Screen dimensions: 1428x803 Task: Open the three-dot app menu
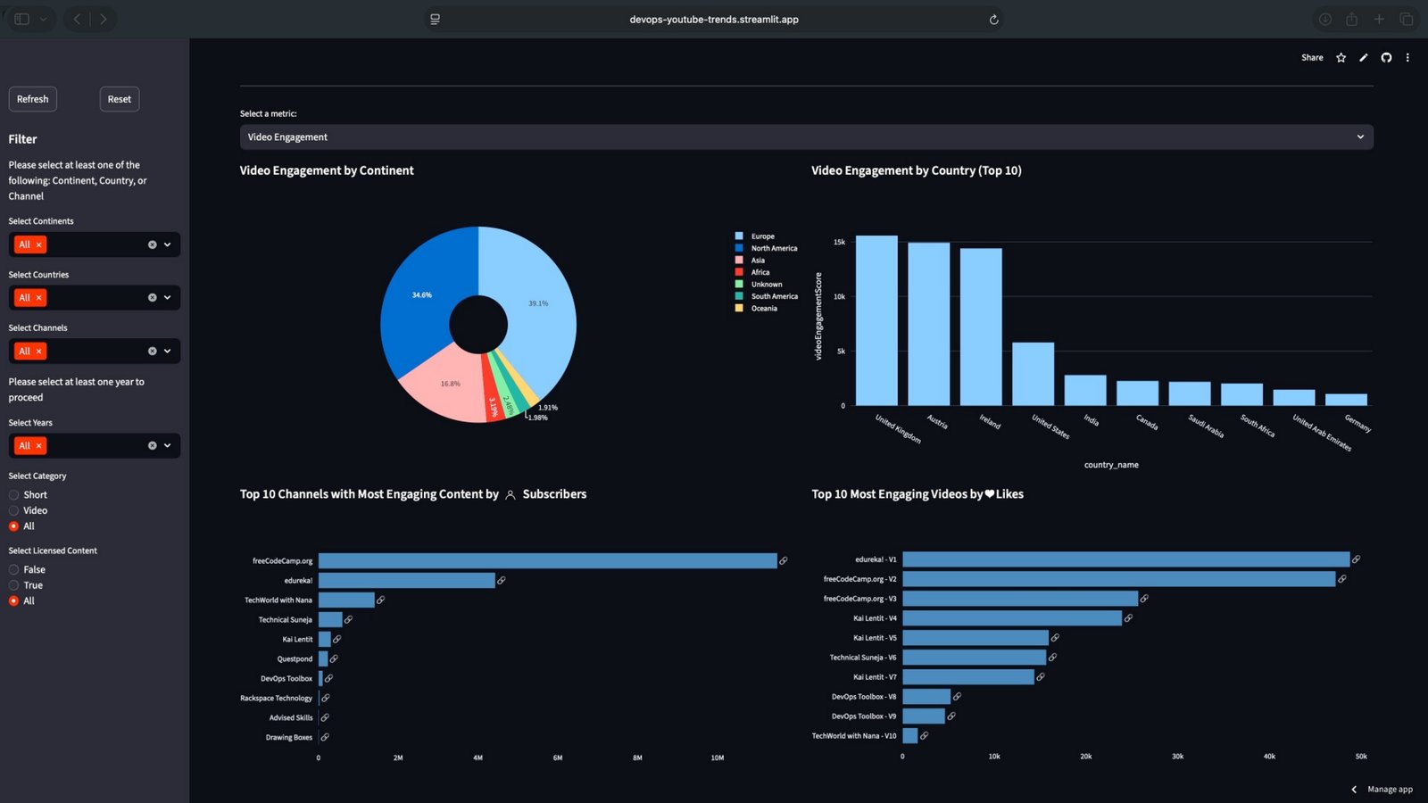(1407, 58)
